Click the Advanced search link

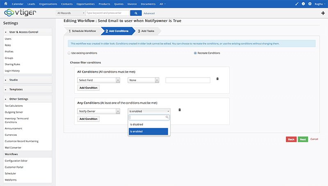coord(149,13)
